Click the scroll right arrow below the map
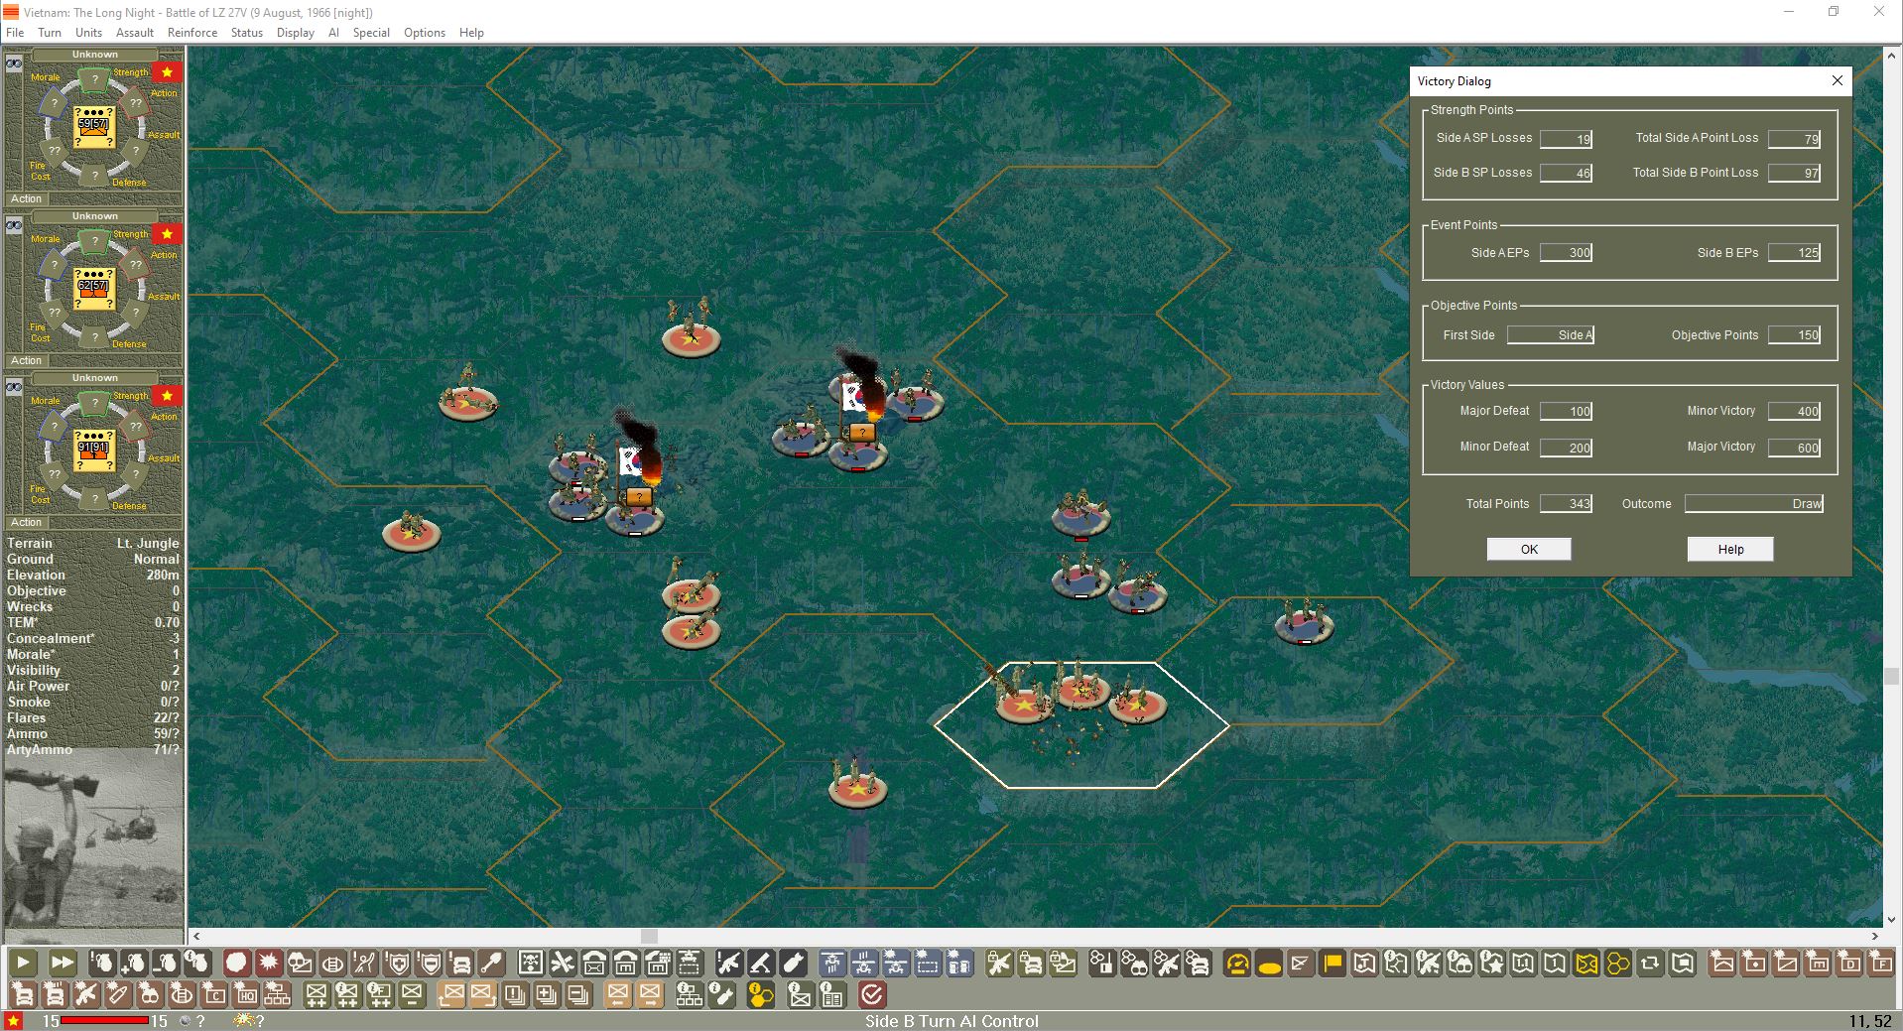The height and width of the screenshot is (1031, 1903). (x=1874, y=936)
